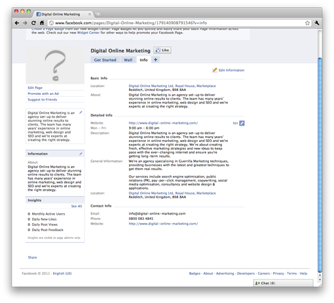This screenshot has width=334, height=303.
Task: Open the Widget Center link
Action: [x=88, y=33]
